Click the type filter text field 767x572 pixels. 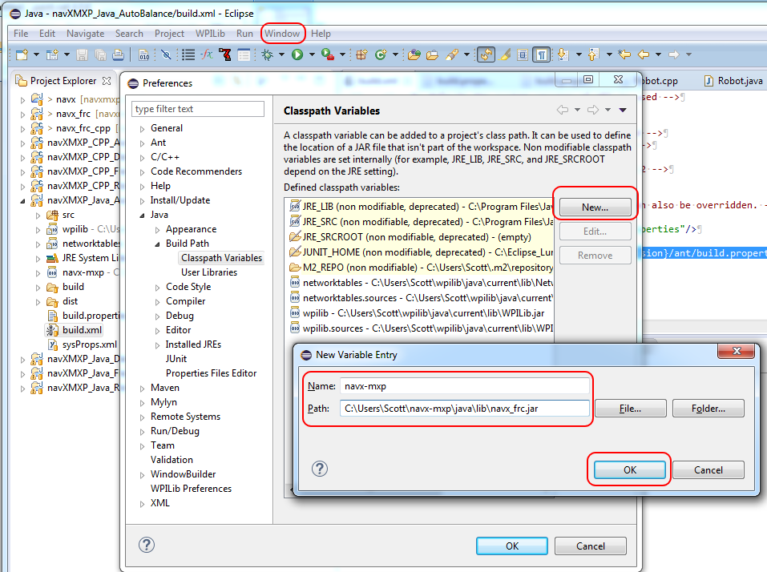[198, 108]
